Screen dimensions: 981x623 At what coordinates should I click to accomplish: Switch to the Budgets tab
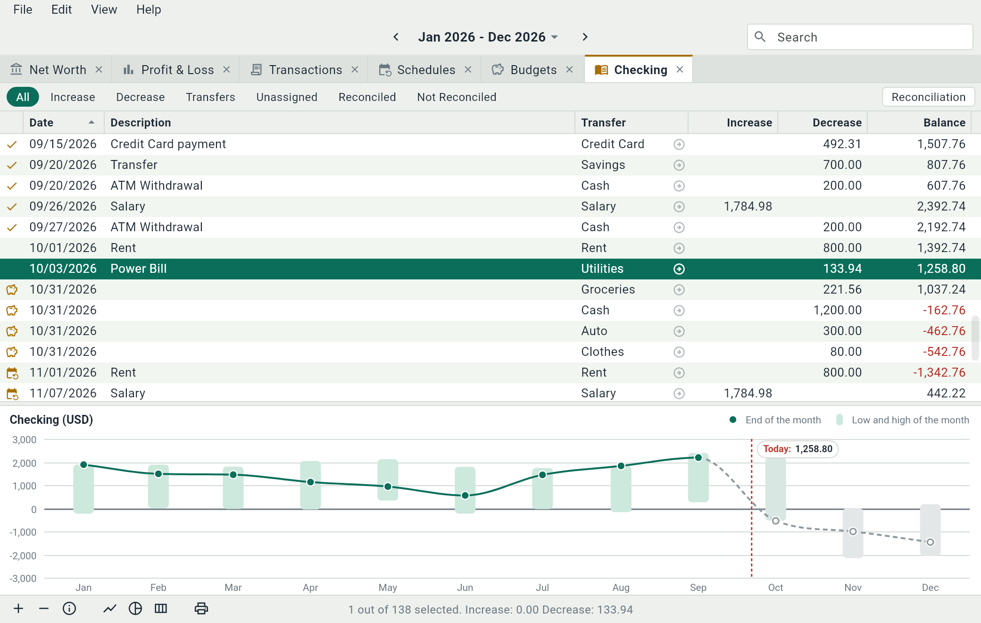533,70
